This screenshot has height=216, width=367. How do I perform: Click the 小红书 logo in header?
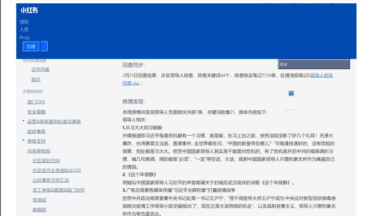pos(29,11)
